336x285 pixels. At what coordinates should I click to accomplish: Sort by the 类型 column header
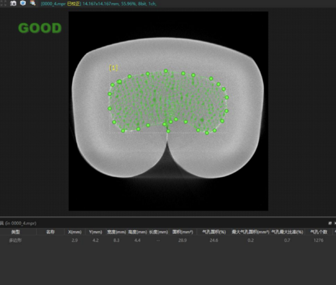16,232
